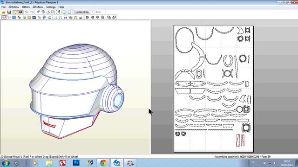Click the anchor icon in the toolbar

[x=48, y=12]
